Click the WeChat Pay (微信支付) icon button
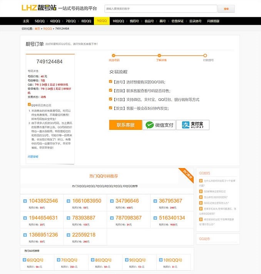This screenshot has height=274, width=261. pyautogui.click(x=159, y=125)
